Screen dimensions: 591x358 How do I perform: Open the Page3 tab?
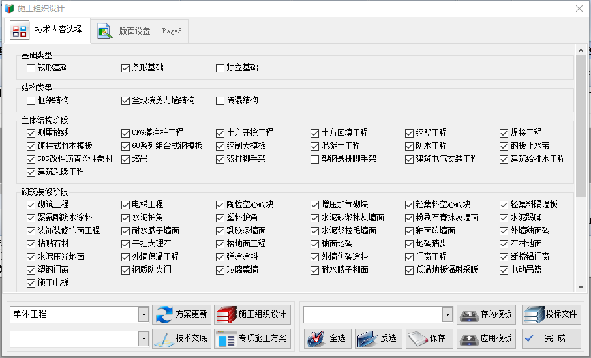(x=172, y=31)
